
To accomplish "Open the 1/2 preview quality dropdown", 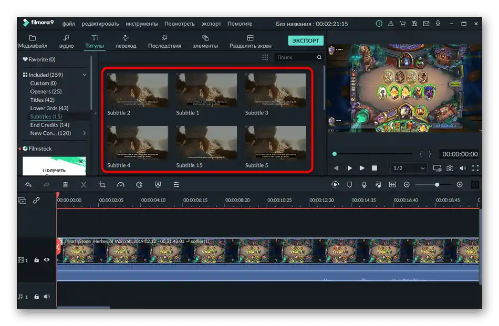I will [409, 168].
